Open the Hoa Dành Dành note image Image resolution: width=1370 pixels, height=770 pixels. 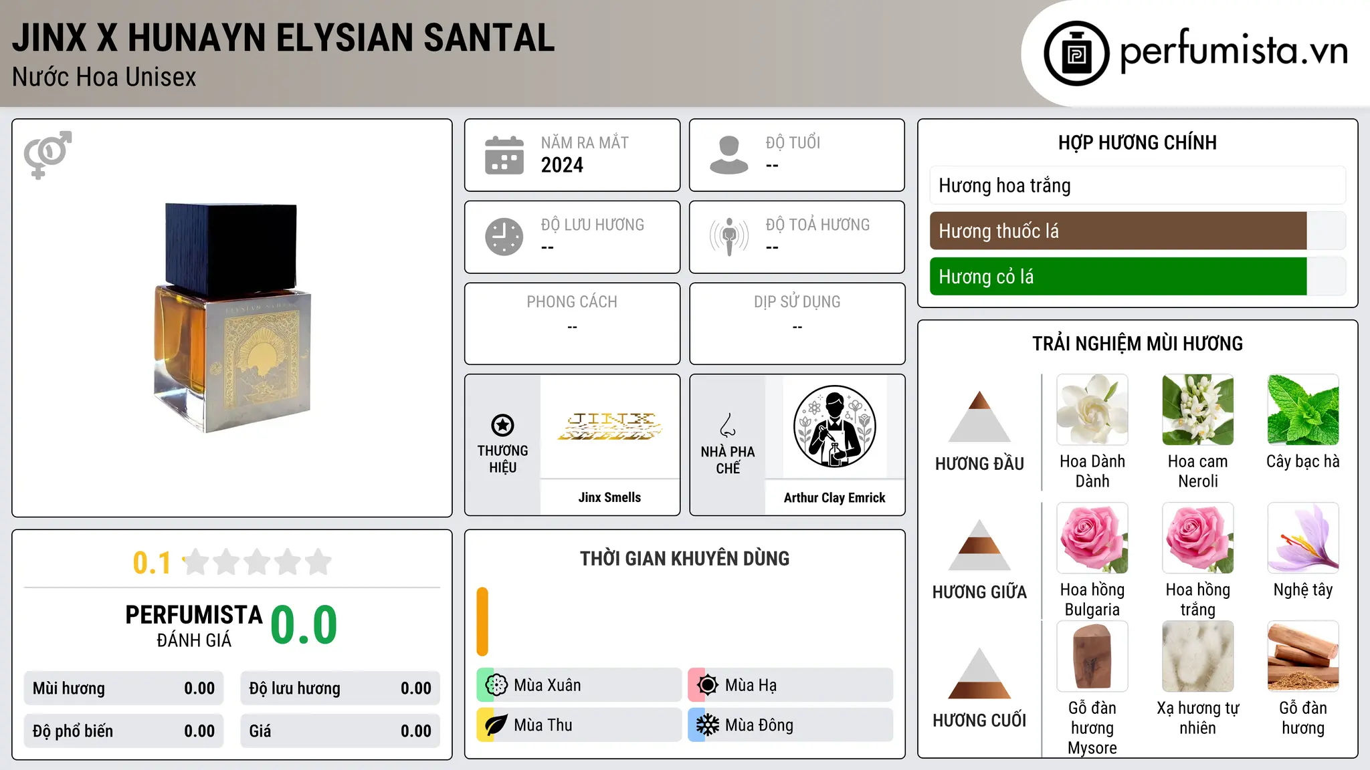coord(1092,410)
